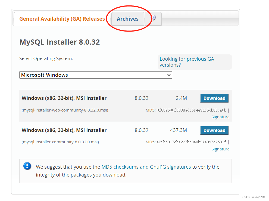Open Signature link for mysql-installer-web-community

pyautogui.click(x=220, y=117)
